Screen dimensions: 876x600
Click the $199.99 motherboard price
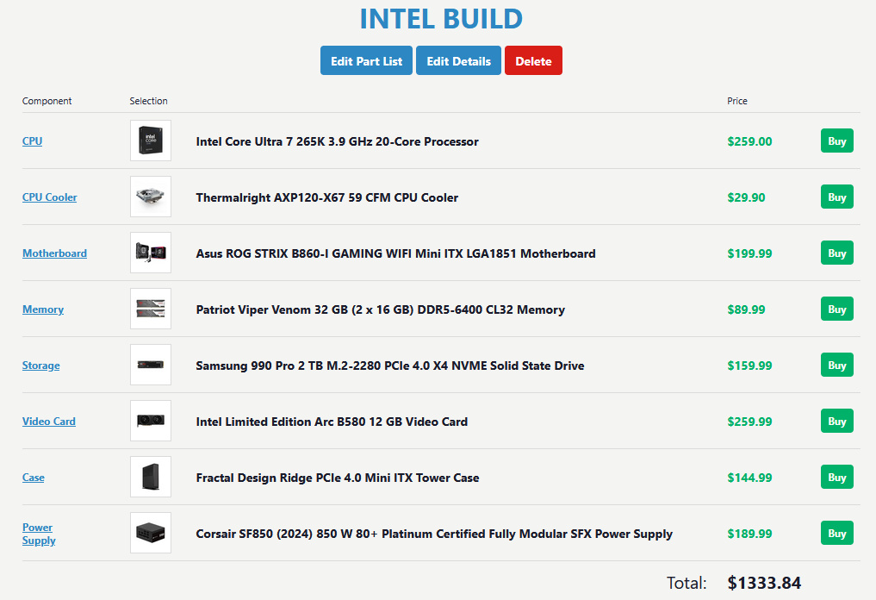point(749,253)
